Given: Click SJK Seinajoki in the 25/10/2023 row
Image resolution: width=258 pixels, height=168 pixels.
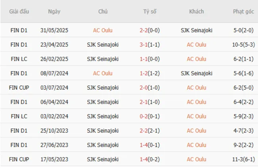Looking at the screenshot, I should pyautogui.click(x=103, y=130).
